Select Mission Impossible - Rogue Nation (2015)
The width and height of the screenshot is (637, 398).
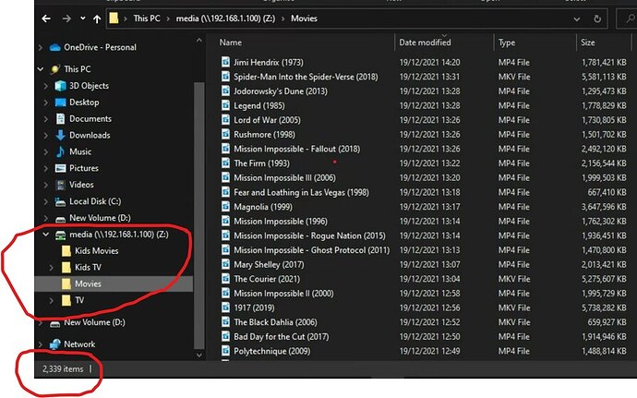point(309,235)
